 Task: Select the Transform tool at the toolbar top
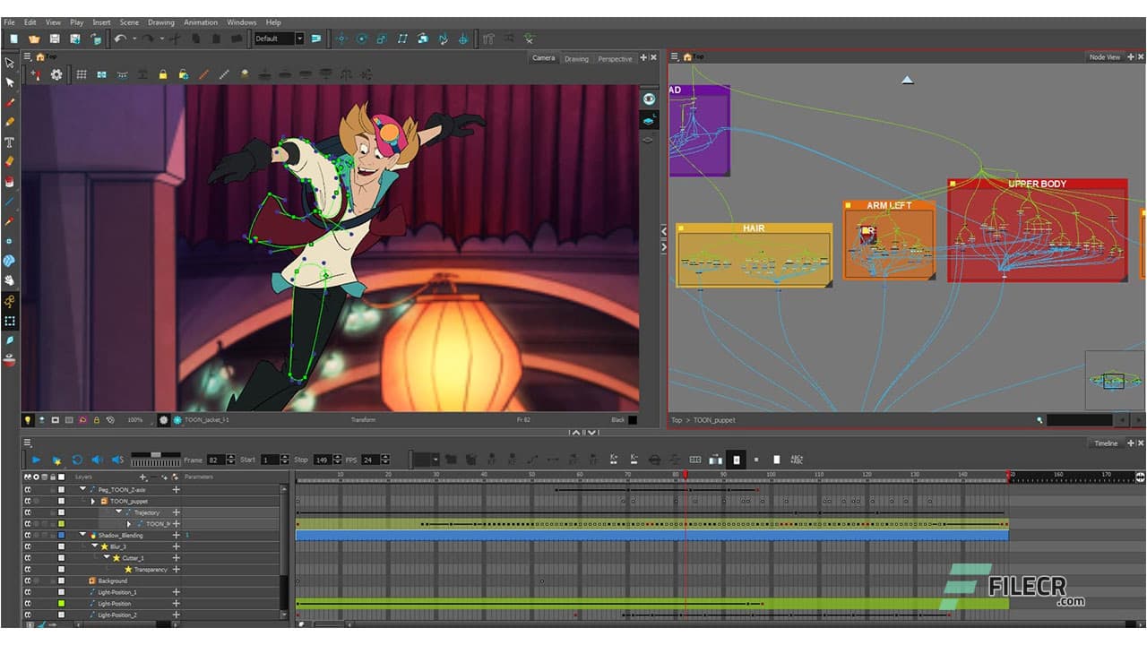tap(10, 61)
